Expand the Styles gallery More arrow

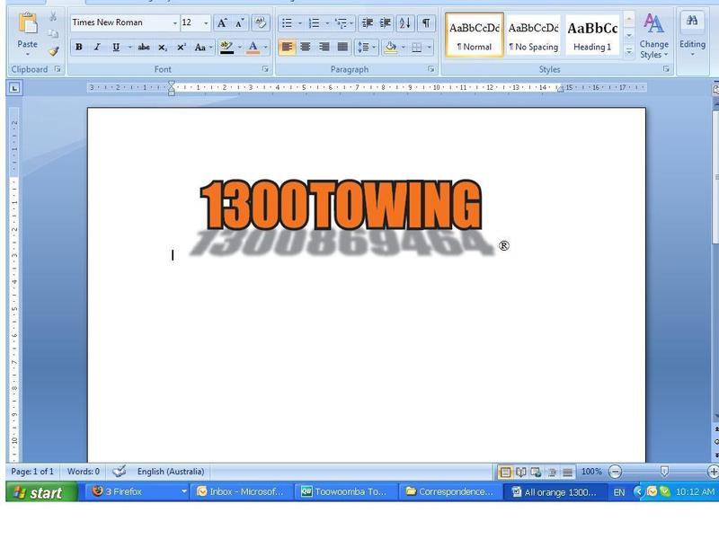(629, 51)
